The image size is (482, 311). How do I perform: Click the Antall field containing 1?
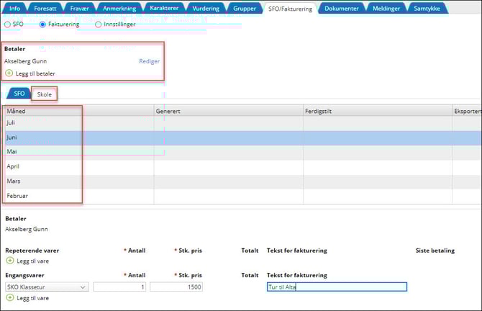[119, 287]
